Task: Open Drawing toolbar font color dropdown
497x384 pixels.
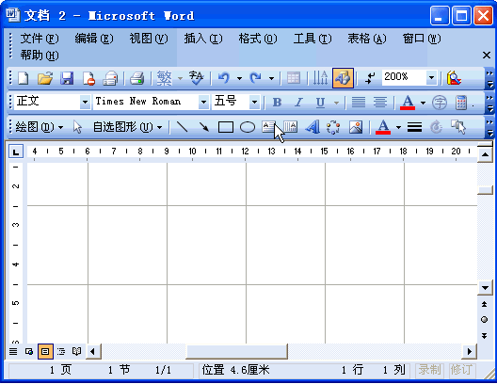Action: tap(398, 127)
